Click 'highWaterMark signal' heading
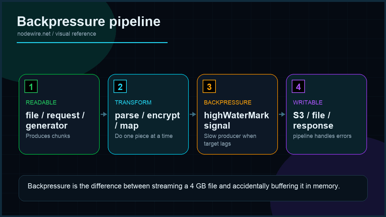Screen dimensions: 386x217 236,120
